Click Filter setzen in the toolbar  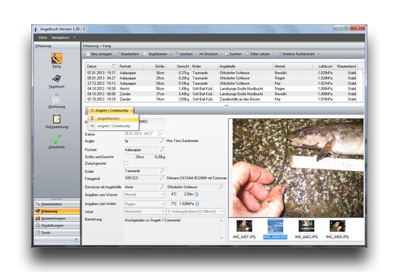point(258,54)
